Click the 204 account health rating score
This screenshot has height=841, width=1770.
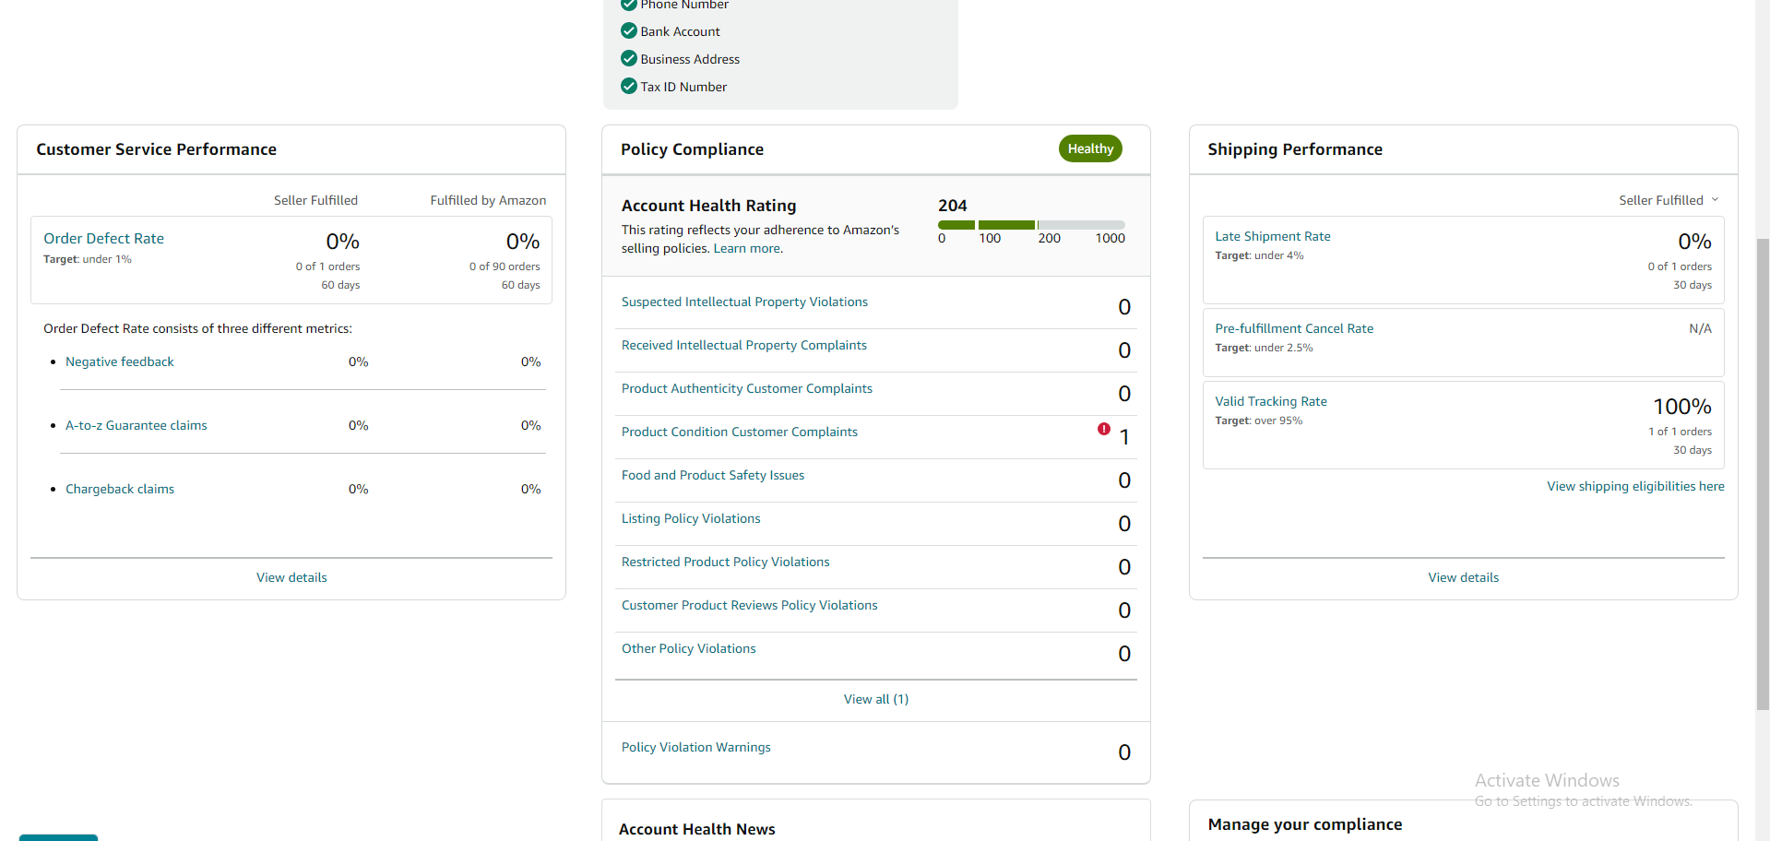(x=953, y=206)
